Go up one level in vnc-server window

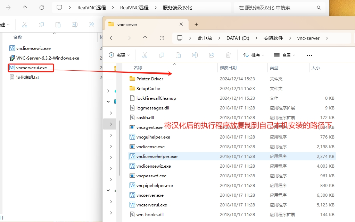(145, 38)
